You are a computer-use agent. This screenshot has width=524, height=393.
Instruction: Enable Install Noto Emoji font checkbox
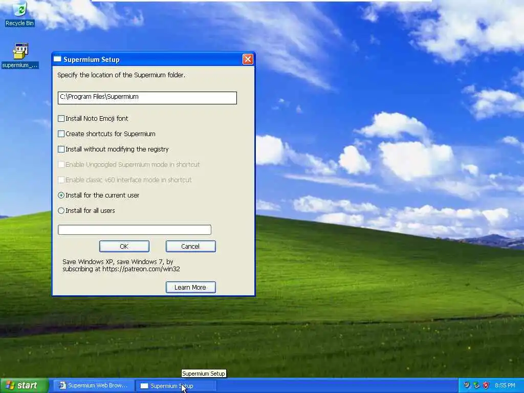click(x=61, y=118)
